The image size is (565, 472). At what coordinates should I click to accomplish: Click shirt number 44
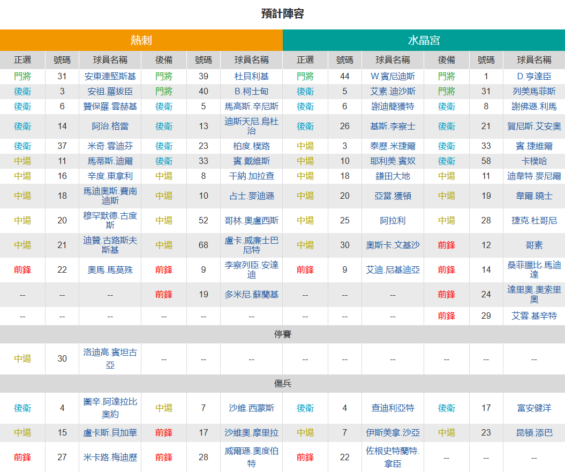pyautogui.click(x=344, y=77)
